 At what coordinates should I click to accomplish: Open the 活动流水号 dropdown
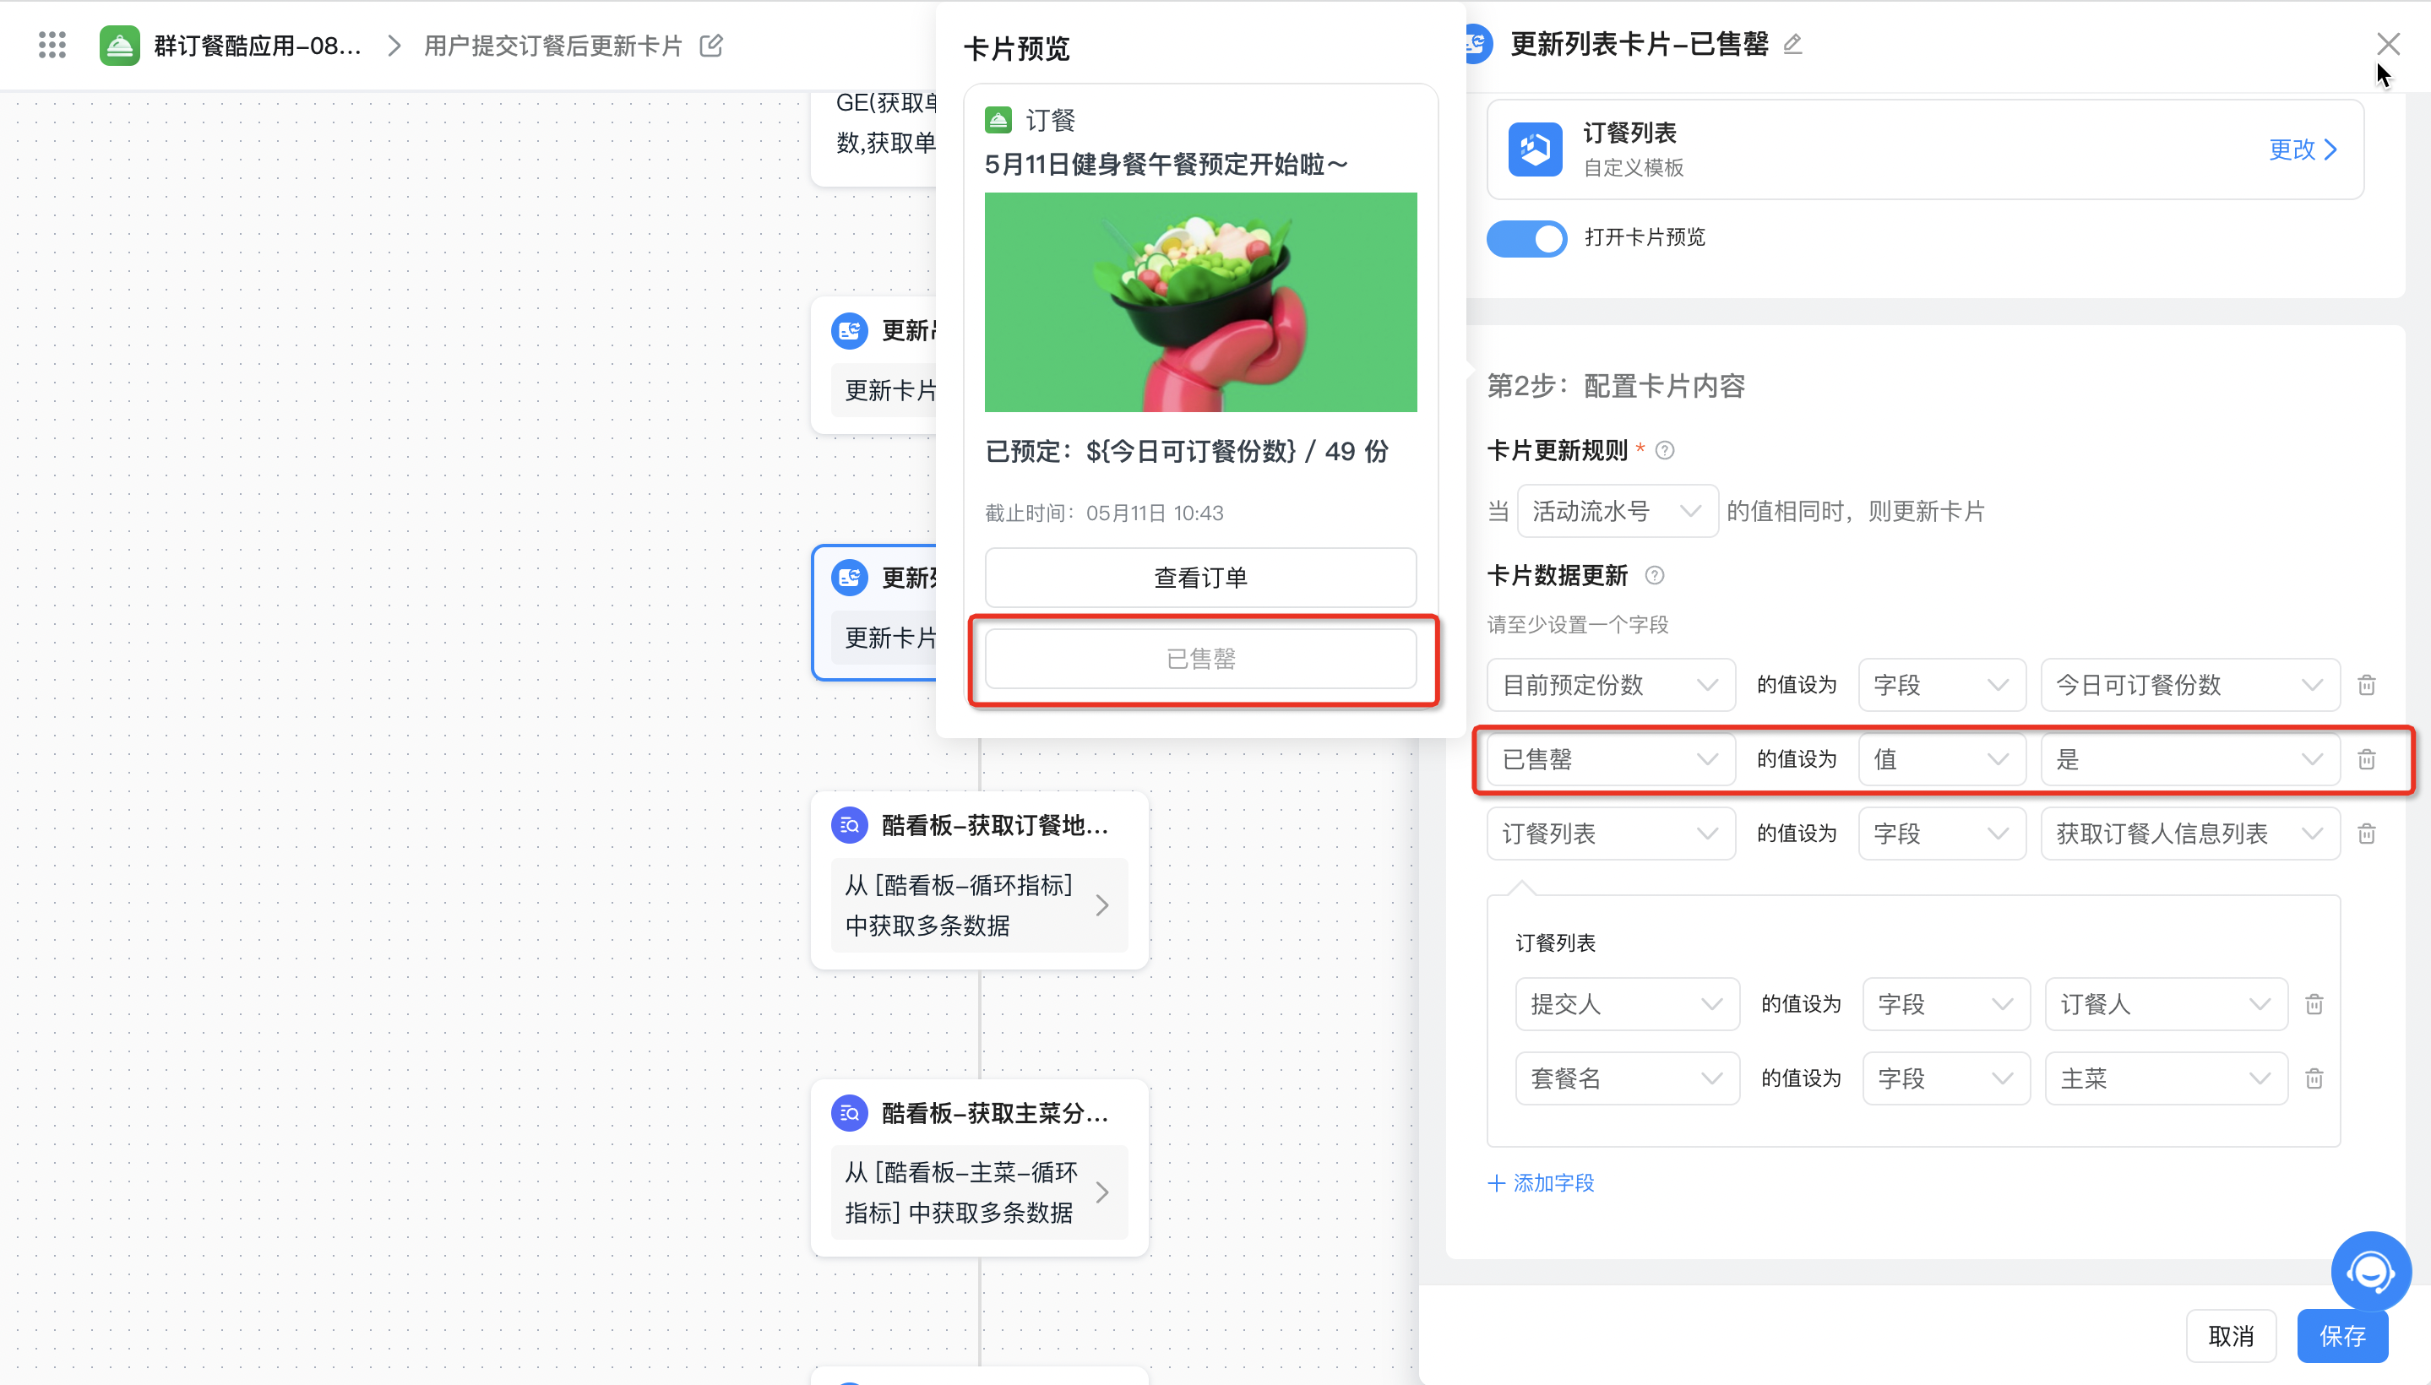coord(1617,511)
